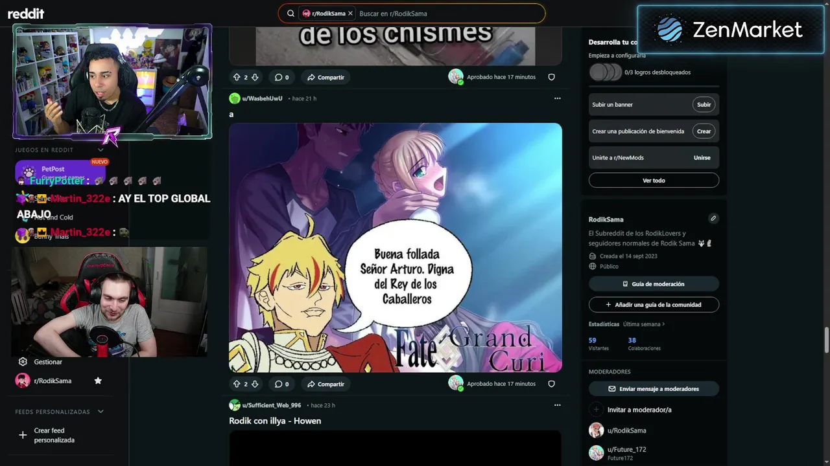Open the u/Future_172 moderator profile
The image size is (830, 466).
pyautogui.click(x=626, y=449)
